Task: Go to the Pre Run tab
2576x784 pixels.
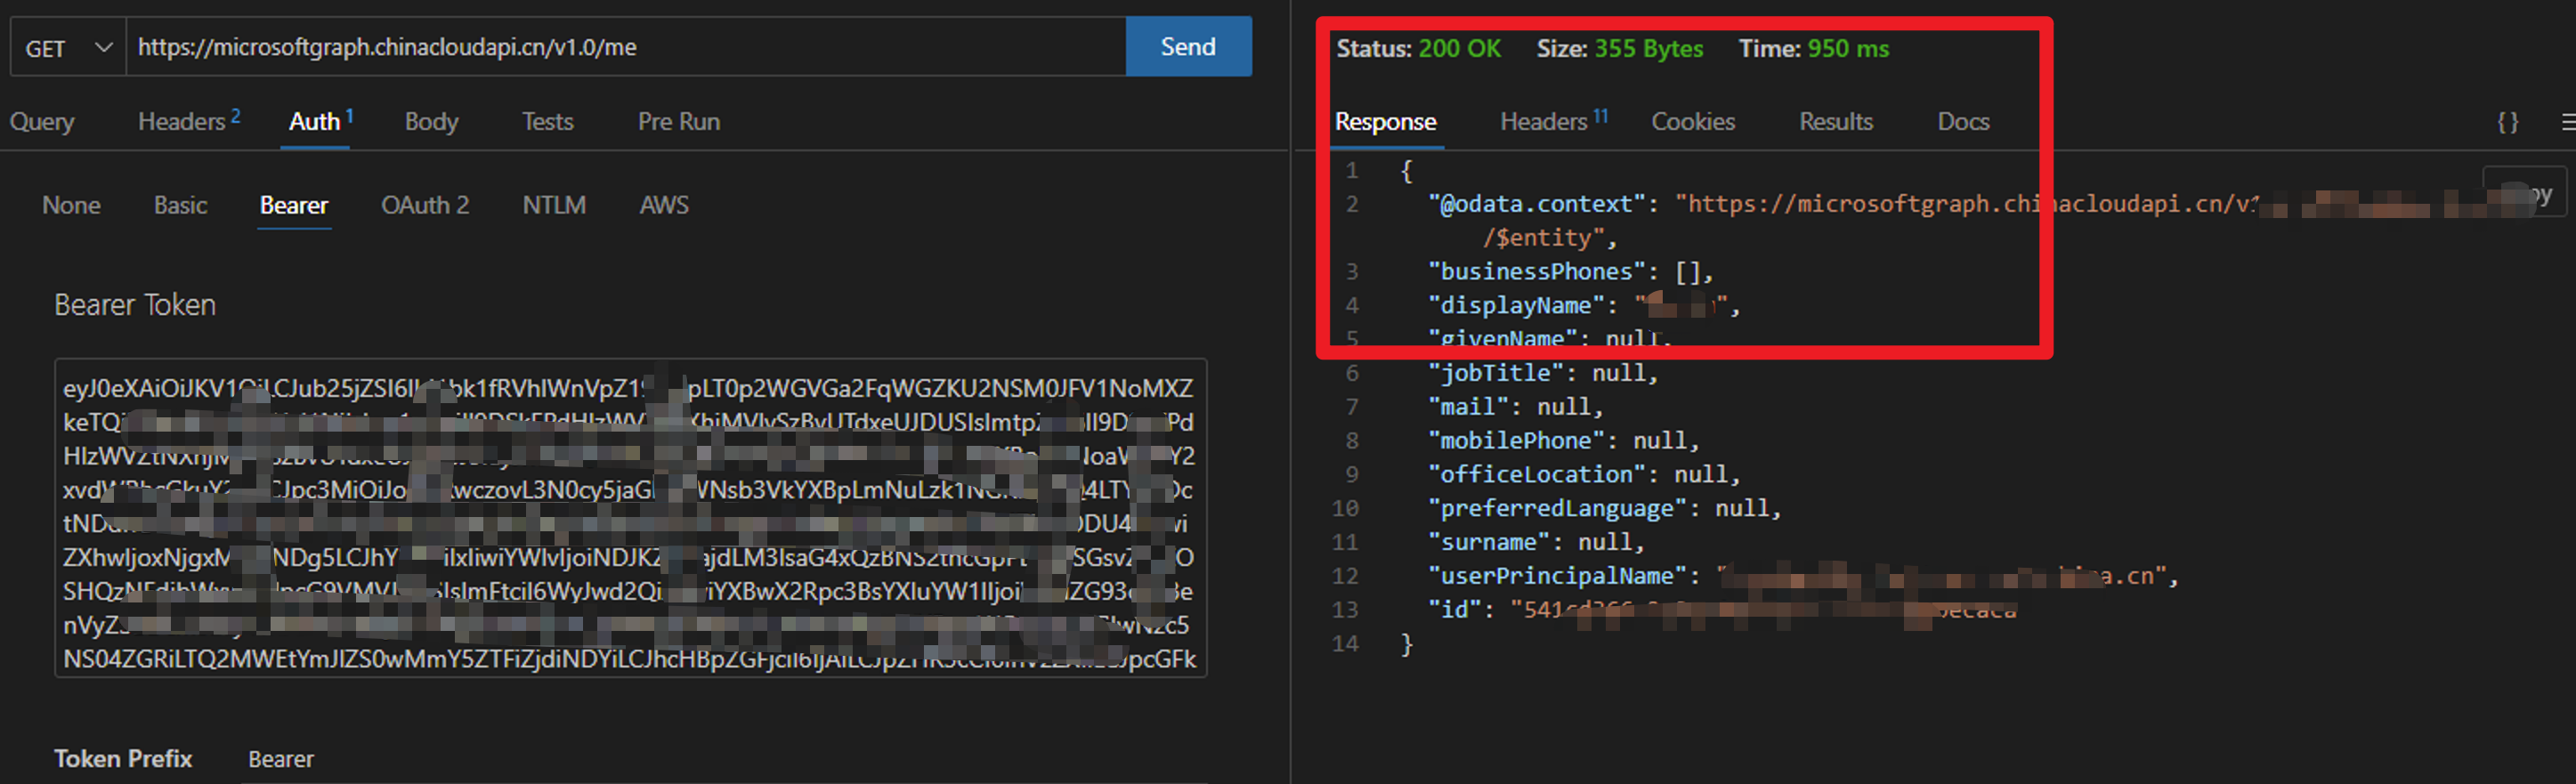Action: 678,122
